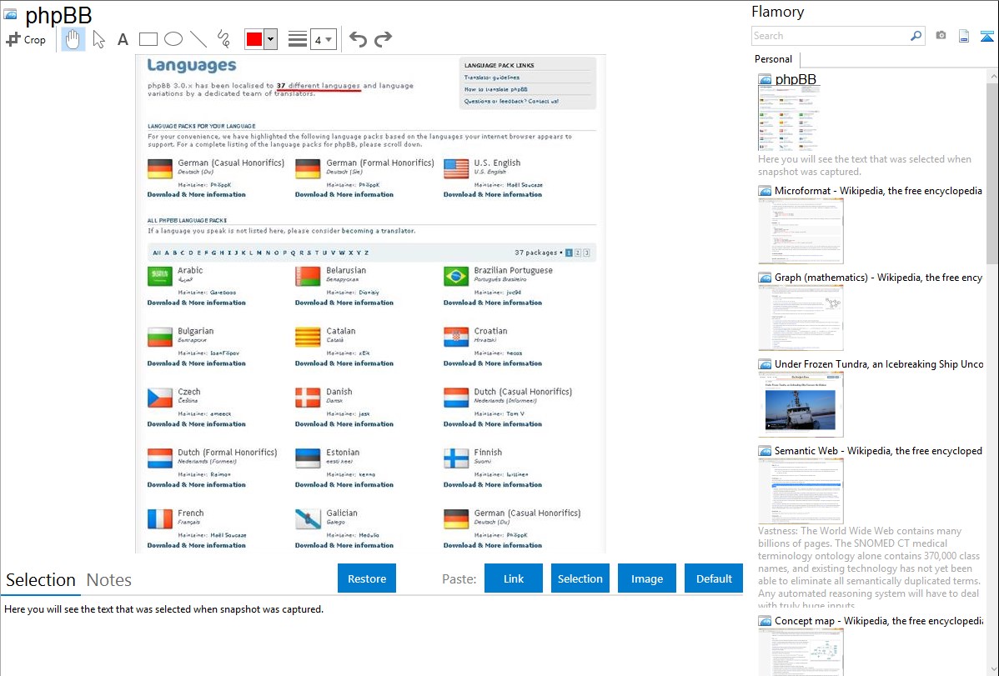Click the Brazilian Portuguese flag icon
This screenshot has width=999, height=676.
pos(456,277)
